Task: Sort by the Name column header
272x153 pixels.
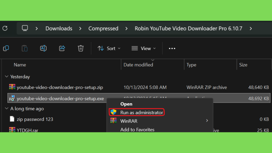Action: pyautogui.click(x=20, y=65)
